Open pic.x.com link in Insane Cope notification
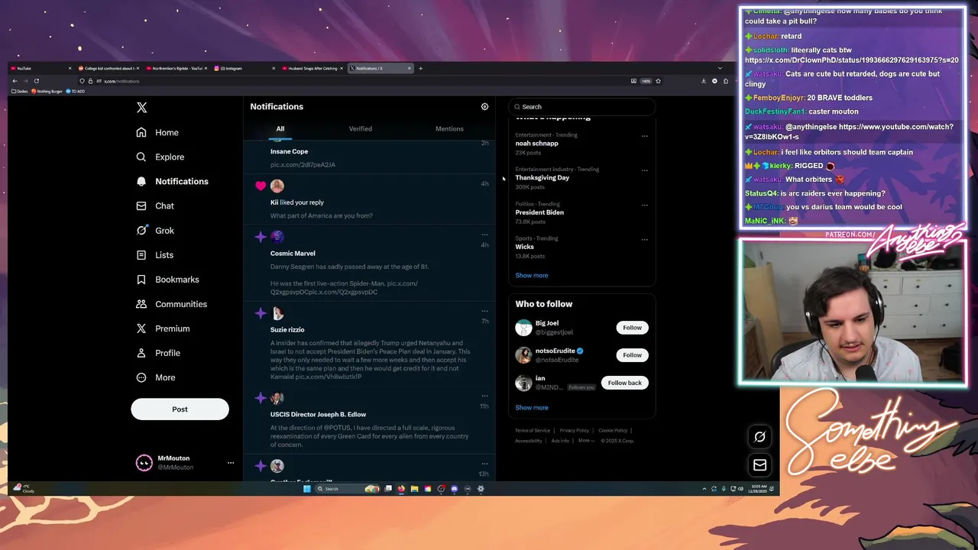 coord(303,165)
